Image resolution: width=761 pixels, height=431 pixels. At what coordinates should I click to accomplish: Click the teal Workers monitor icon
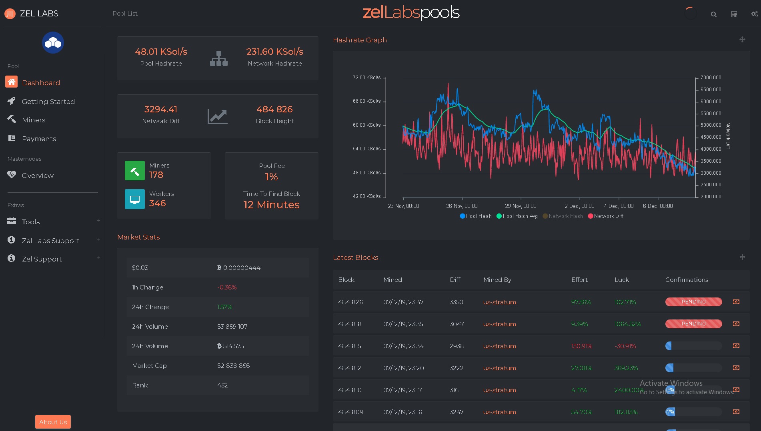coord(135,199)
